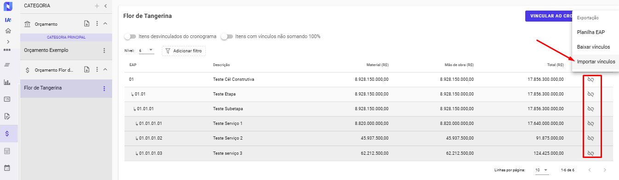
Task: Collapse the CATEGORIA panel with the arrow
Action: pyautogui.click(x=106, y=6)
